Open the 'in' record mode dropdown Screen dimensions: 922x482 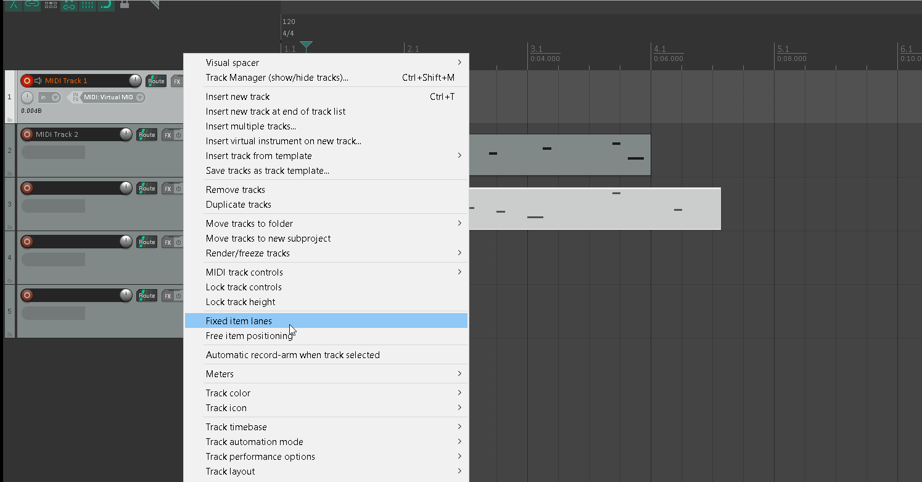49,97
